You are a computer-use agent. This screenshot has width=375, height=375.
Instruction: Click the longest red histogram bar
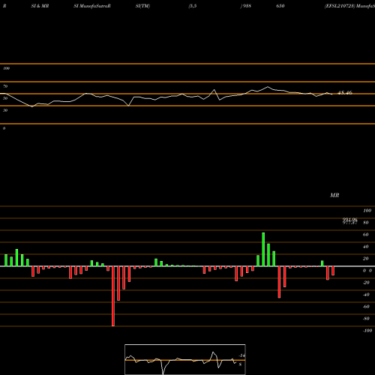pyautogui.click(x=113, y=296)
